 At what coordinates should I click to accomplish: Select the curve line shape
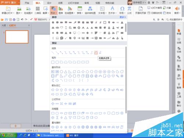click(x=92, y=53)
